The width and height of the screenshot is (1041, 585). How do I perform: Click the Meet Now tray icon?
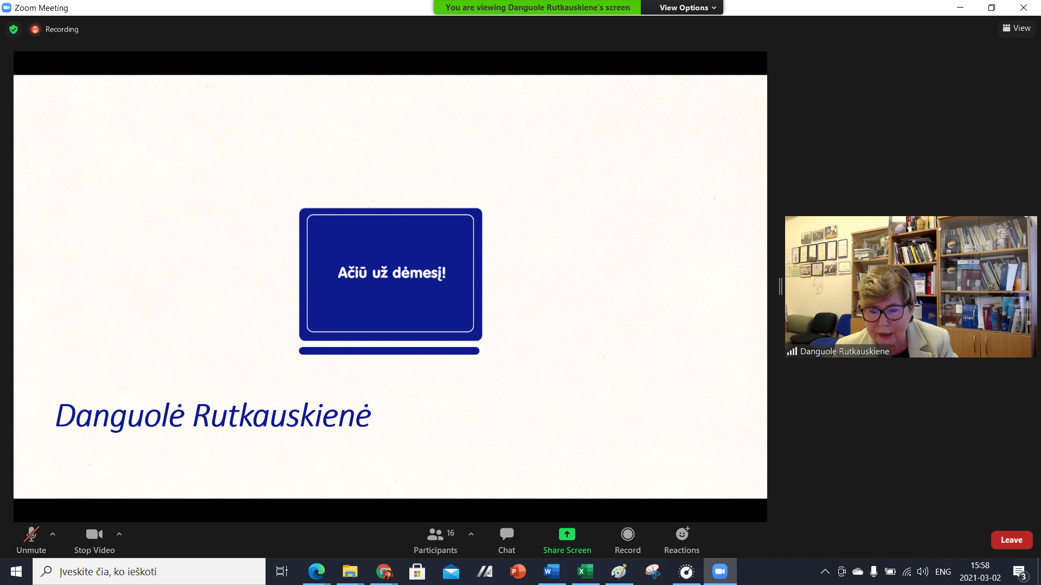(841, 571)
